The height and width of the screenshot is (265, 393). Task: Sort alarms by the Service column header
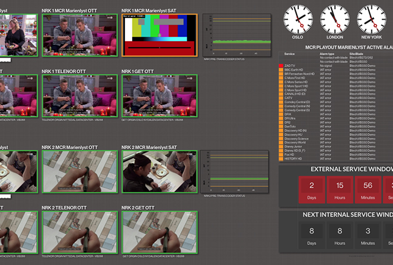click(x=289, y=54)
